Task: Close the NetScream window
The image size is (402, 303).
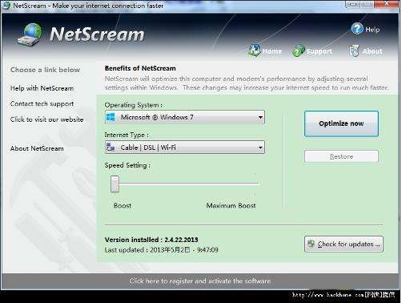Action: click(x=386, y=3)
